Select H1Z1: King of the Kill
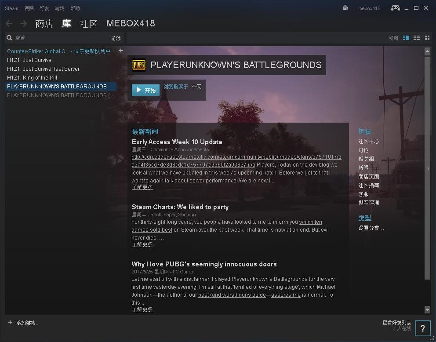 (32, 77)
